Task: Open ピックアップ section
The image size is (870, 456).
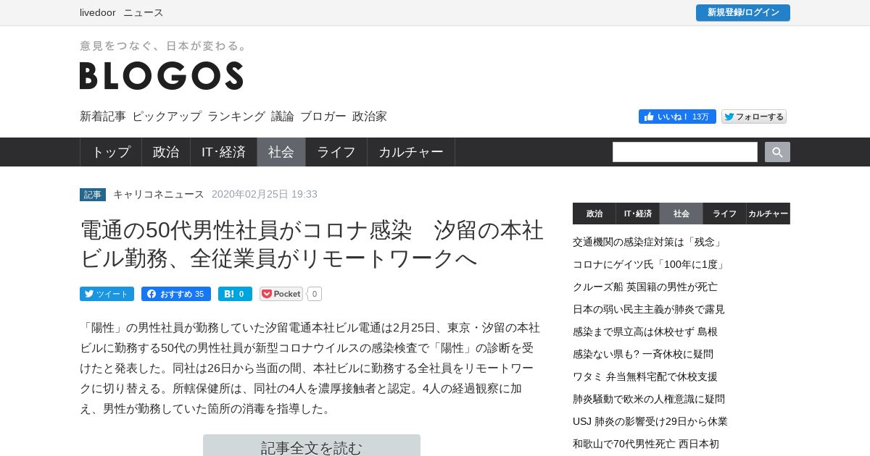Action: 167,117
